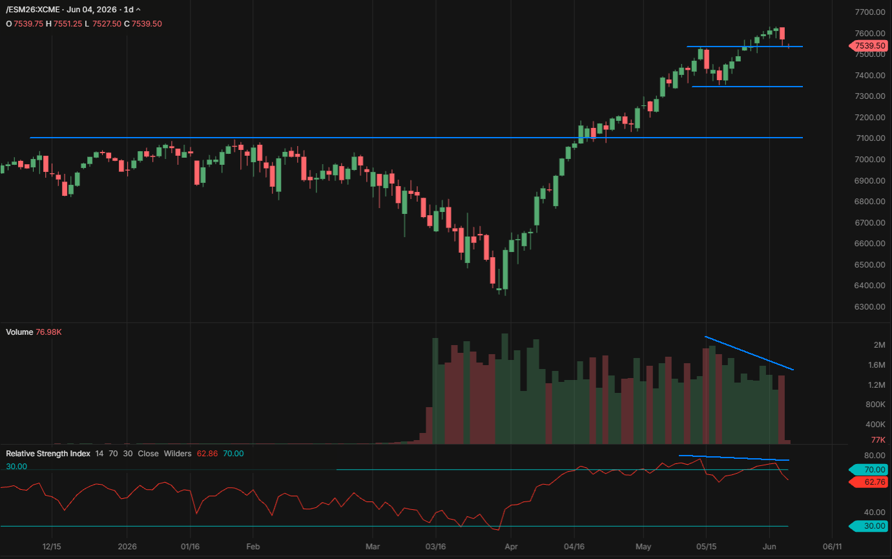Image resolution: width=892 pixels, height=559 pixels.
Task: Select the close value 7539.50 in header
Action: tap(147, 23)
